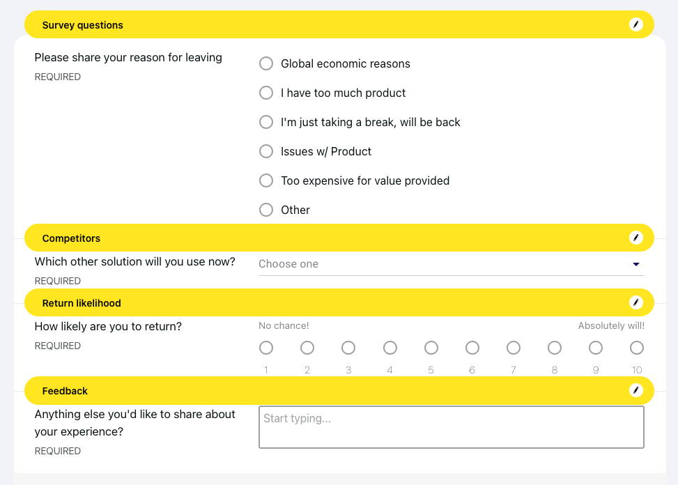Click the dropdown arrow for other solution
The height and width of the screenshot is (485, 678).
pyautogui.click(x=635, y=264)
